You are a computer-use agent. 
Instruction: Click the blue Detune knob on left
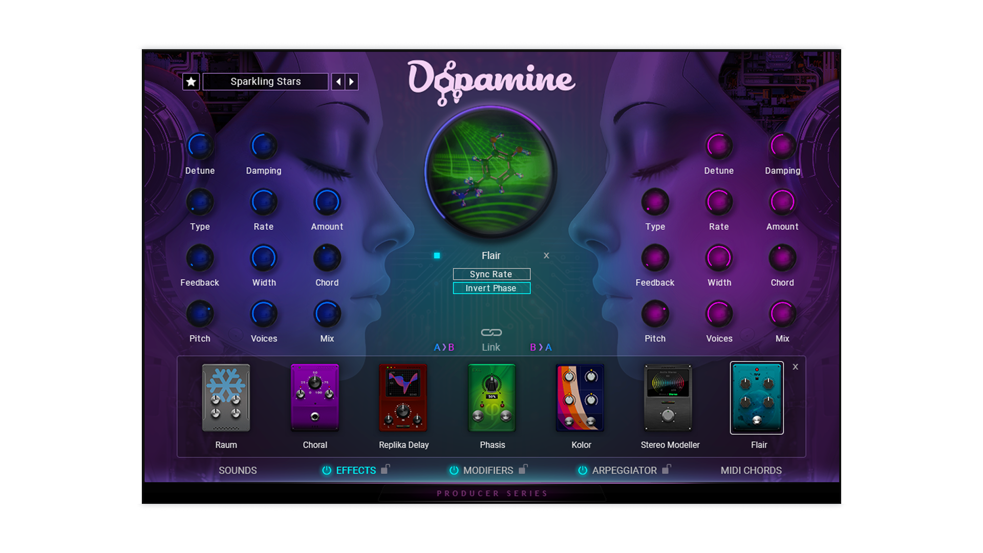click(x=200, y=146)
